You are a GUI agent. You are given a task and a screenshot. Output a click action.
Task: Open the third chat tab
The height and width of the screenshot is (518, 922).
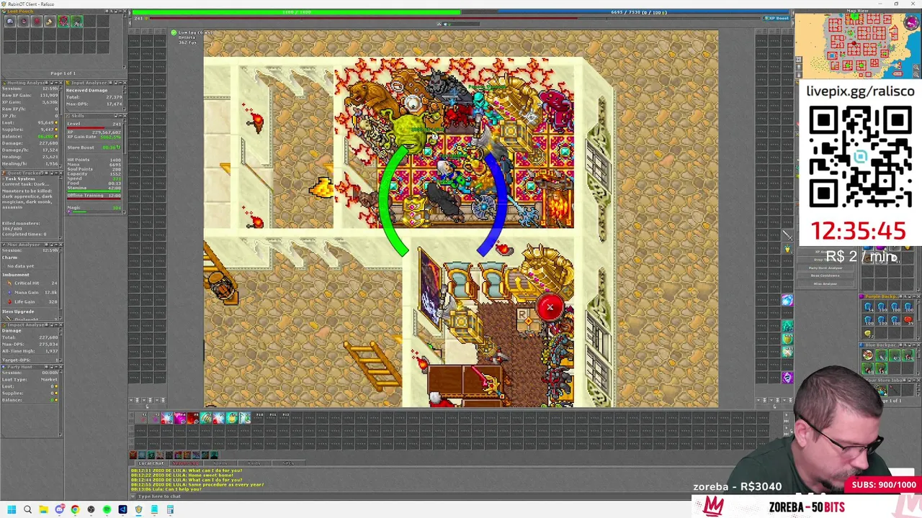[x=220, y=463]
